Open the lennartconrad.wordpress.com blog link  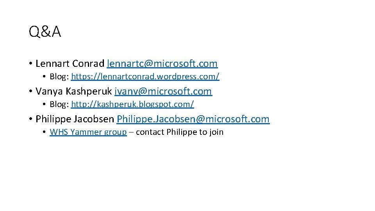[x=145, y=76]
